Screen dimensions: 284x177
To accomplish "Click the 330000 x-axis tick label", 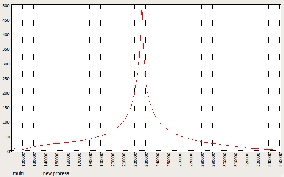I will (x=258, y=160).
